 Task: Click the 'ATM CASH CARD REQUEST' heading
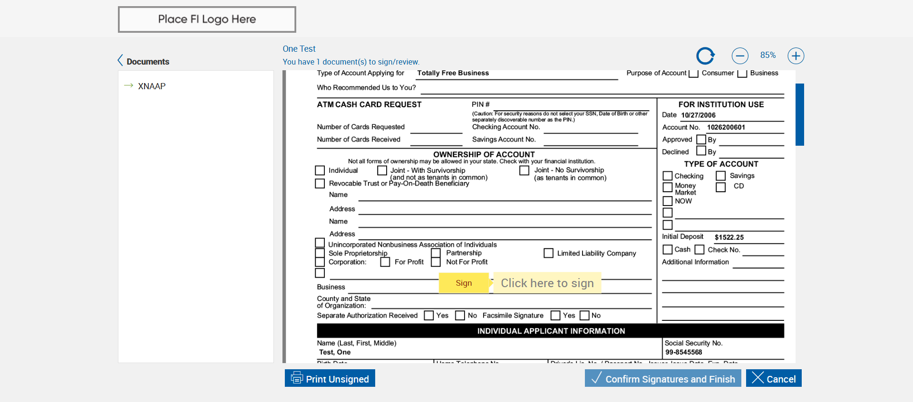click(x=369, y=104)
